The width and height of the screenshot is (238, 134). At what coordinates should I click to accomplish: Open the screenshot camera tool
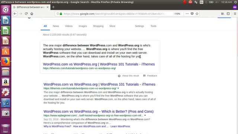click(6, 113)
